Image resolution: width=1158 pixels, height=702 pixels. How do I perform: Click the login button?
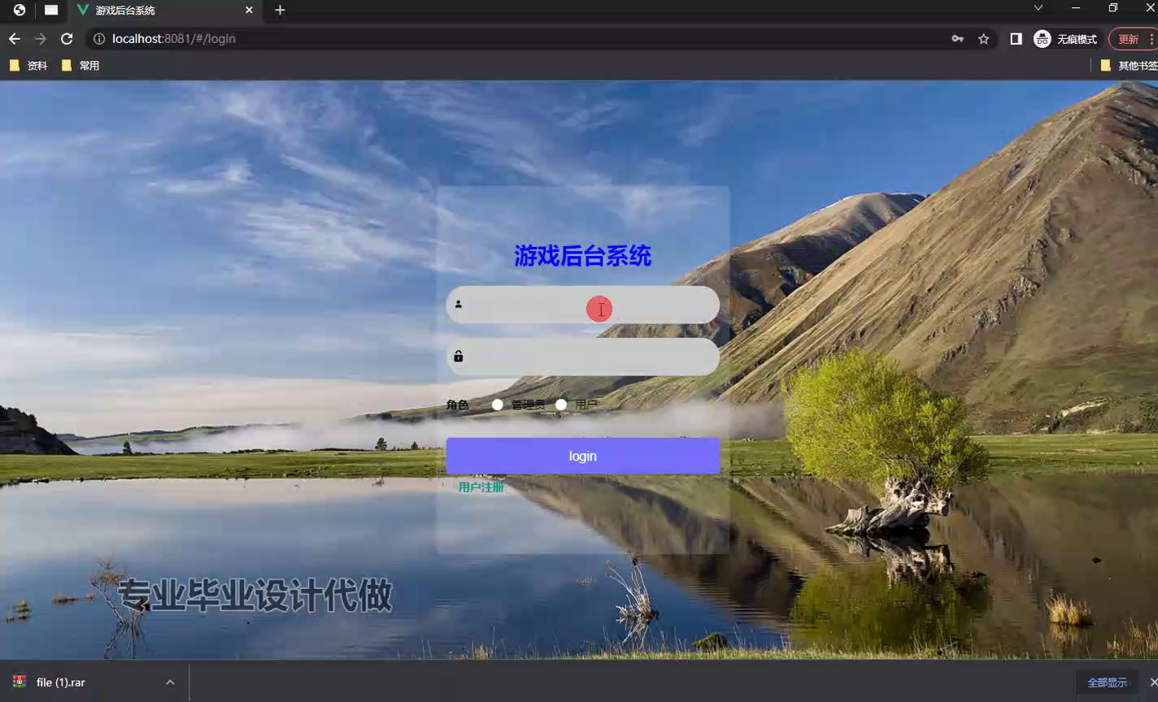pos(583,456)
